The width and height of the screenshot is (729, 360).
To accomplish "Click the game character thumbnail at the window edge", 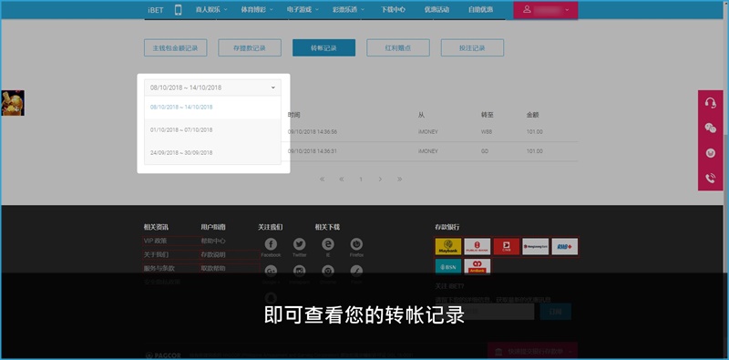I will point(13,103).
